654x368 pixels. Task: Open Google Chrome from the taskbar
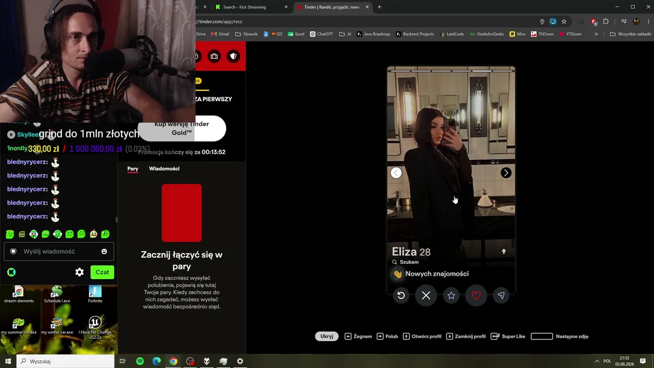173,361
